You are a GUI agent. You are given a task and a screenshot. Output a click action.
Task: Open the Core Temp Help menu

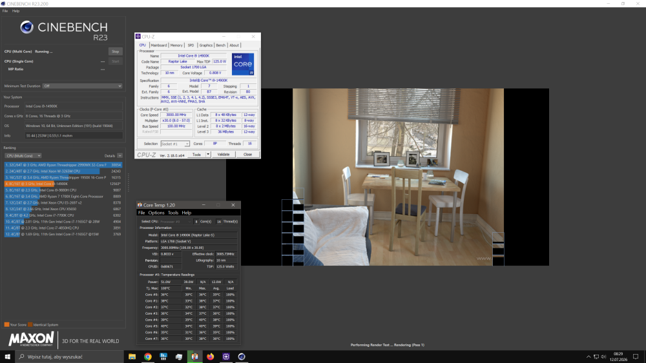click(187, 213)
